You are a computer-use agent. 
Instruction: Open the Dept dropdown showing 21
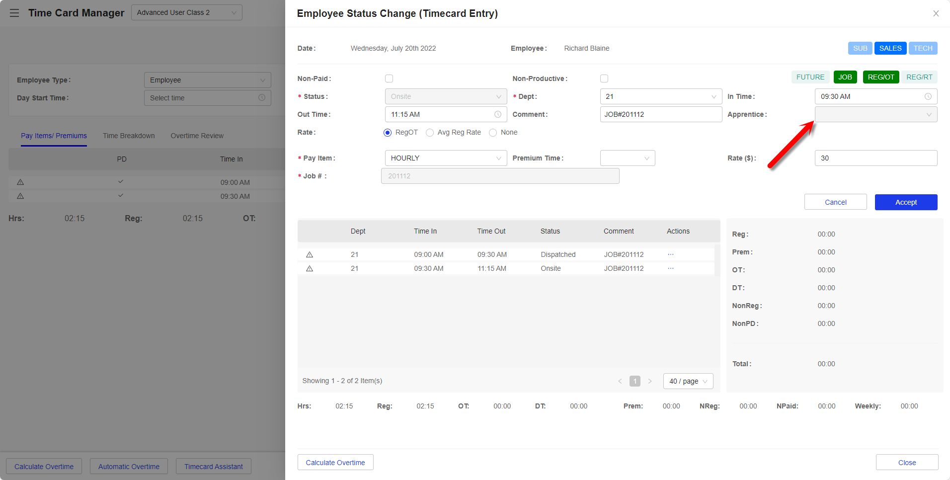(x=661, y=96)
